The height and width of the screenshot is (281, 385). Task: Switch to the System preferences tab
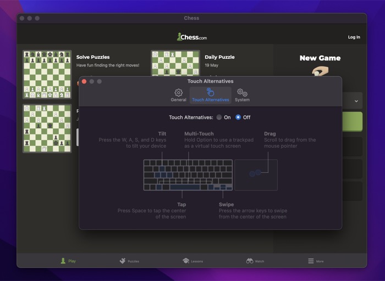pos(242,95)
